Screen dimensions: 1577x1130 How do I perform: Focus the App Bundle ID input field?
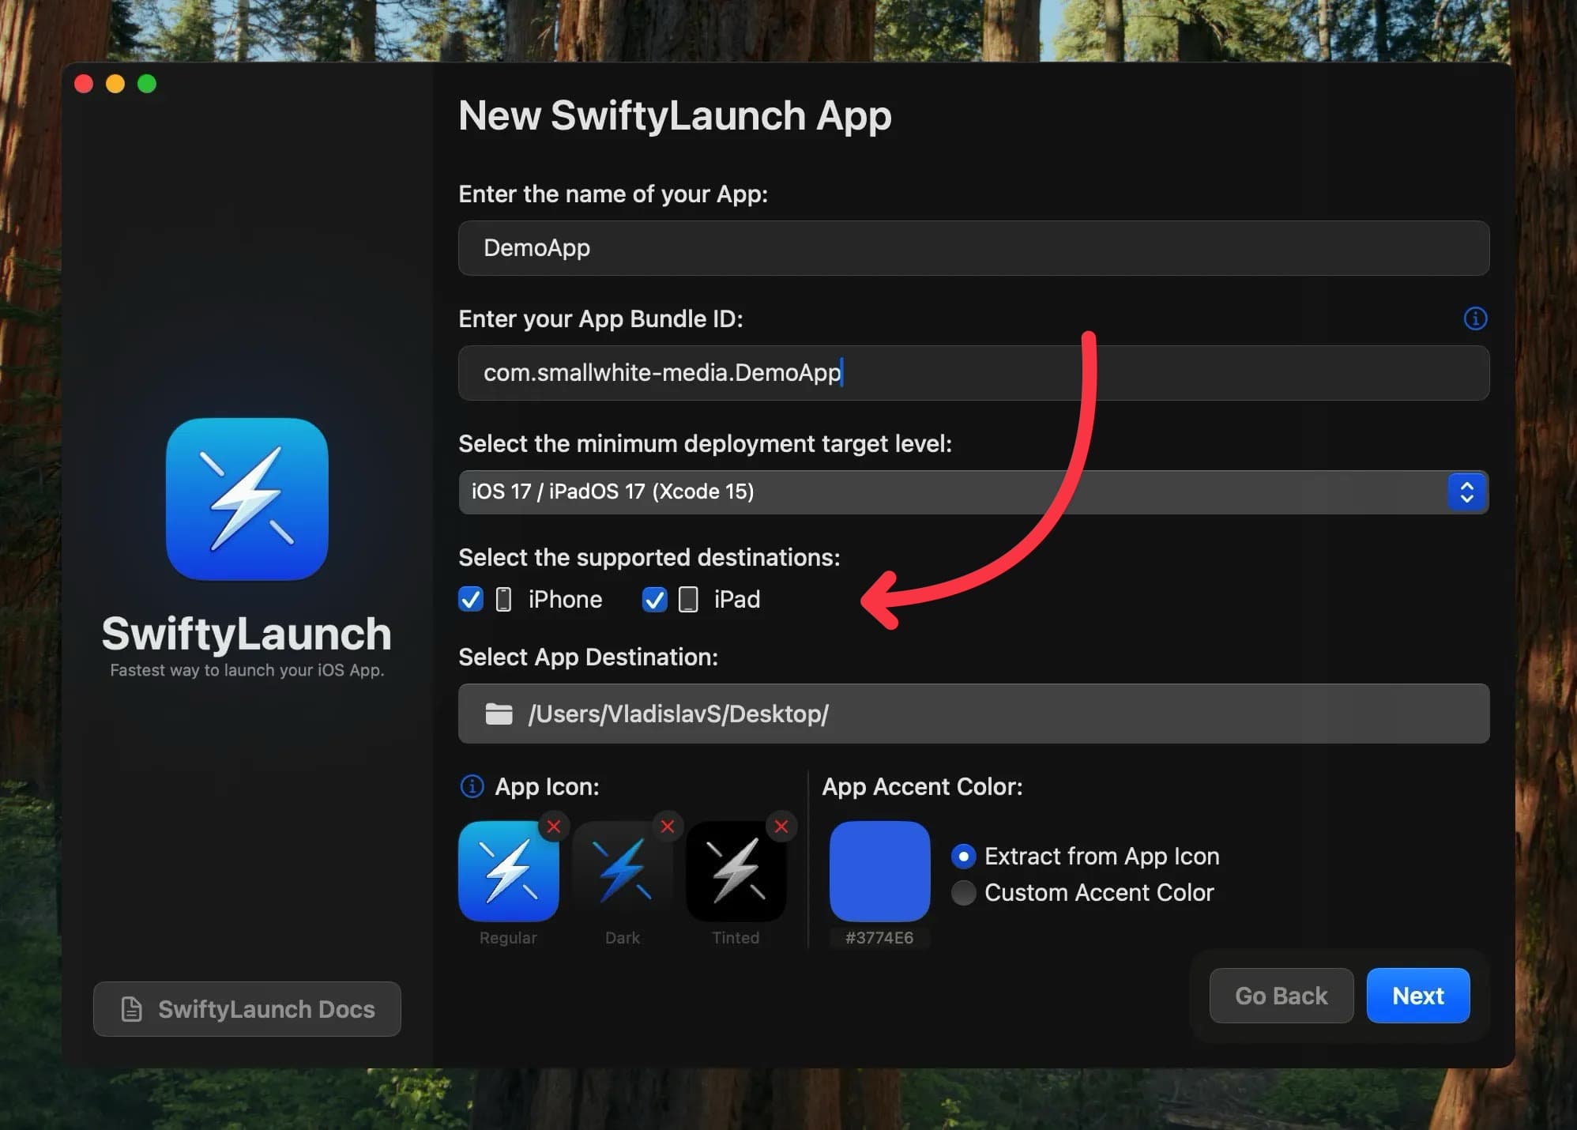(x=973, y=373)
